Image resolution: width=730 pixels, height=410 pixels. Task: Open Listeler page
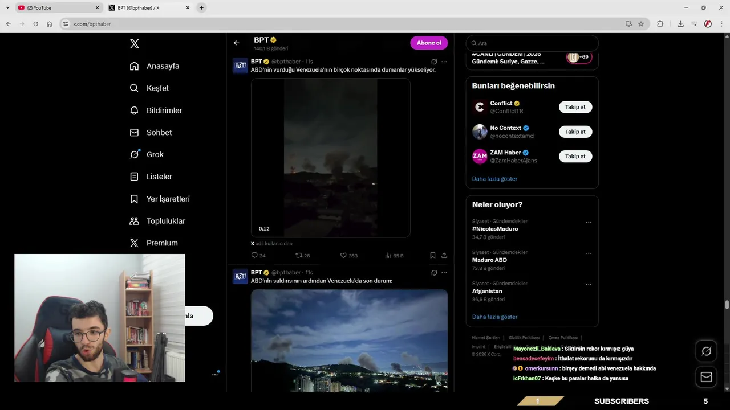click(x=151, y=177)
